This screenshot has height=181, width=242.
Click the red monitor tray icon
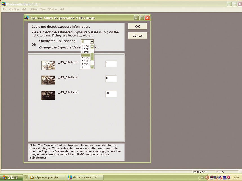[212, 177]
